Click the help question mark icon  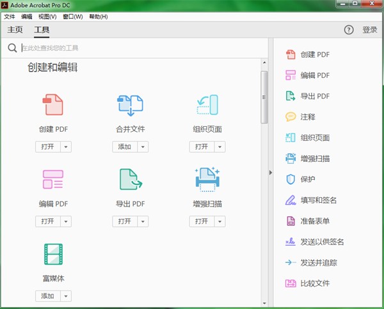(x=349, y=30)
